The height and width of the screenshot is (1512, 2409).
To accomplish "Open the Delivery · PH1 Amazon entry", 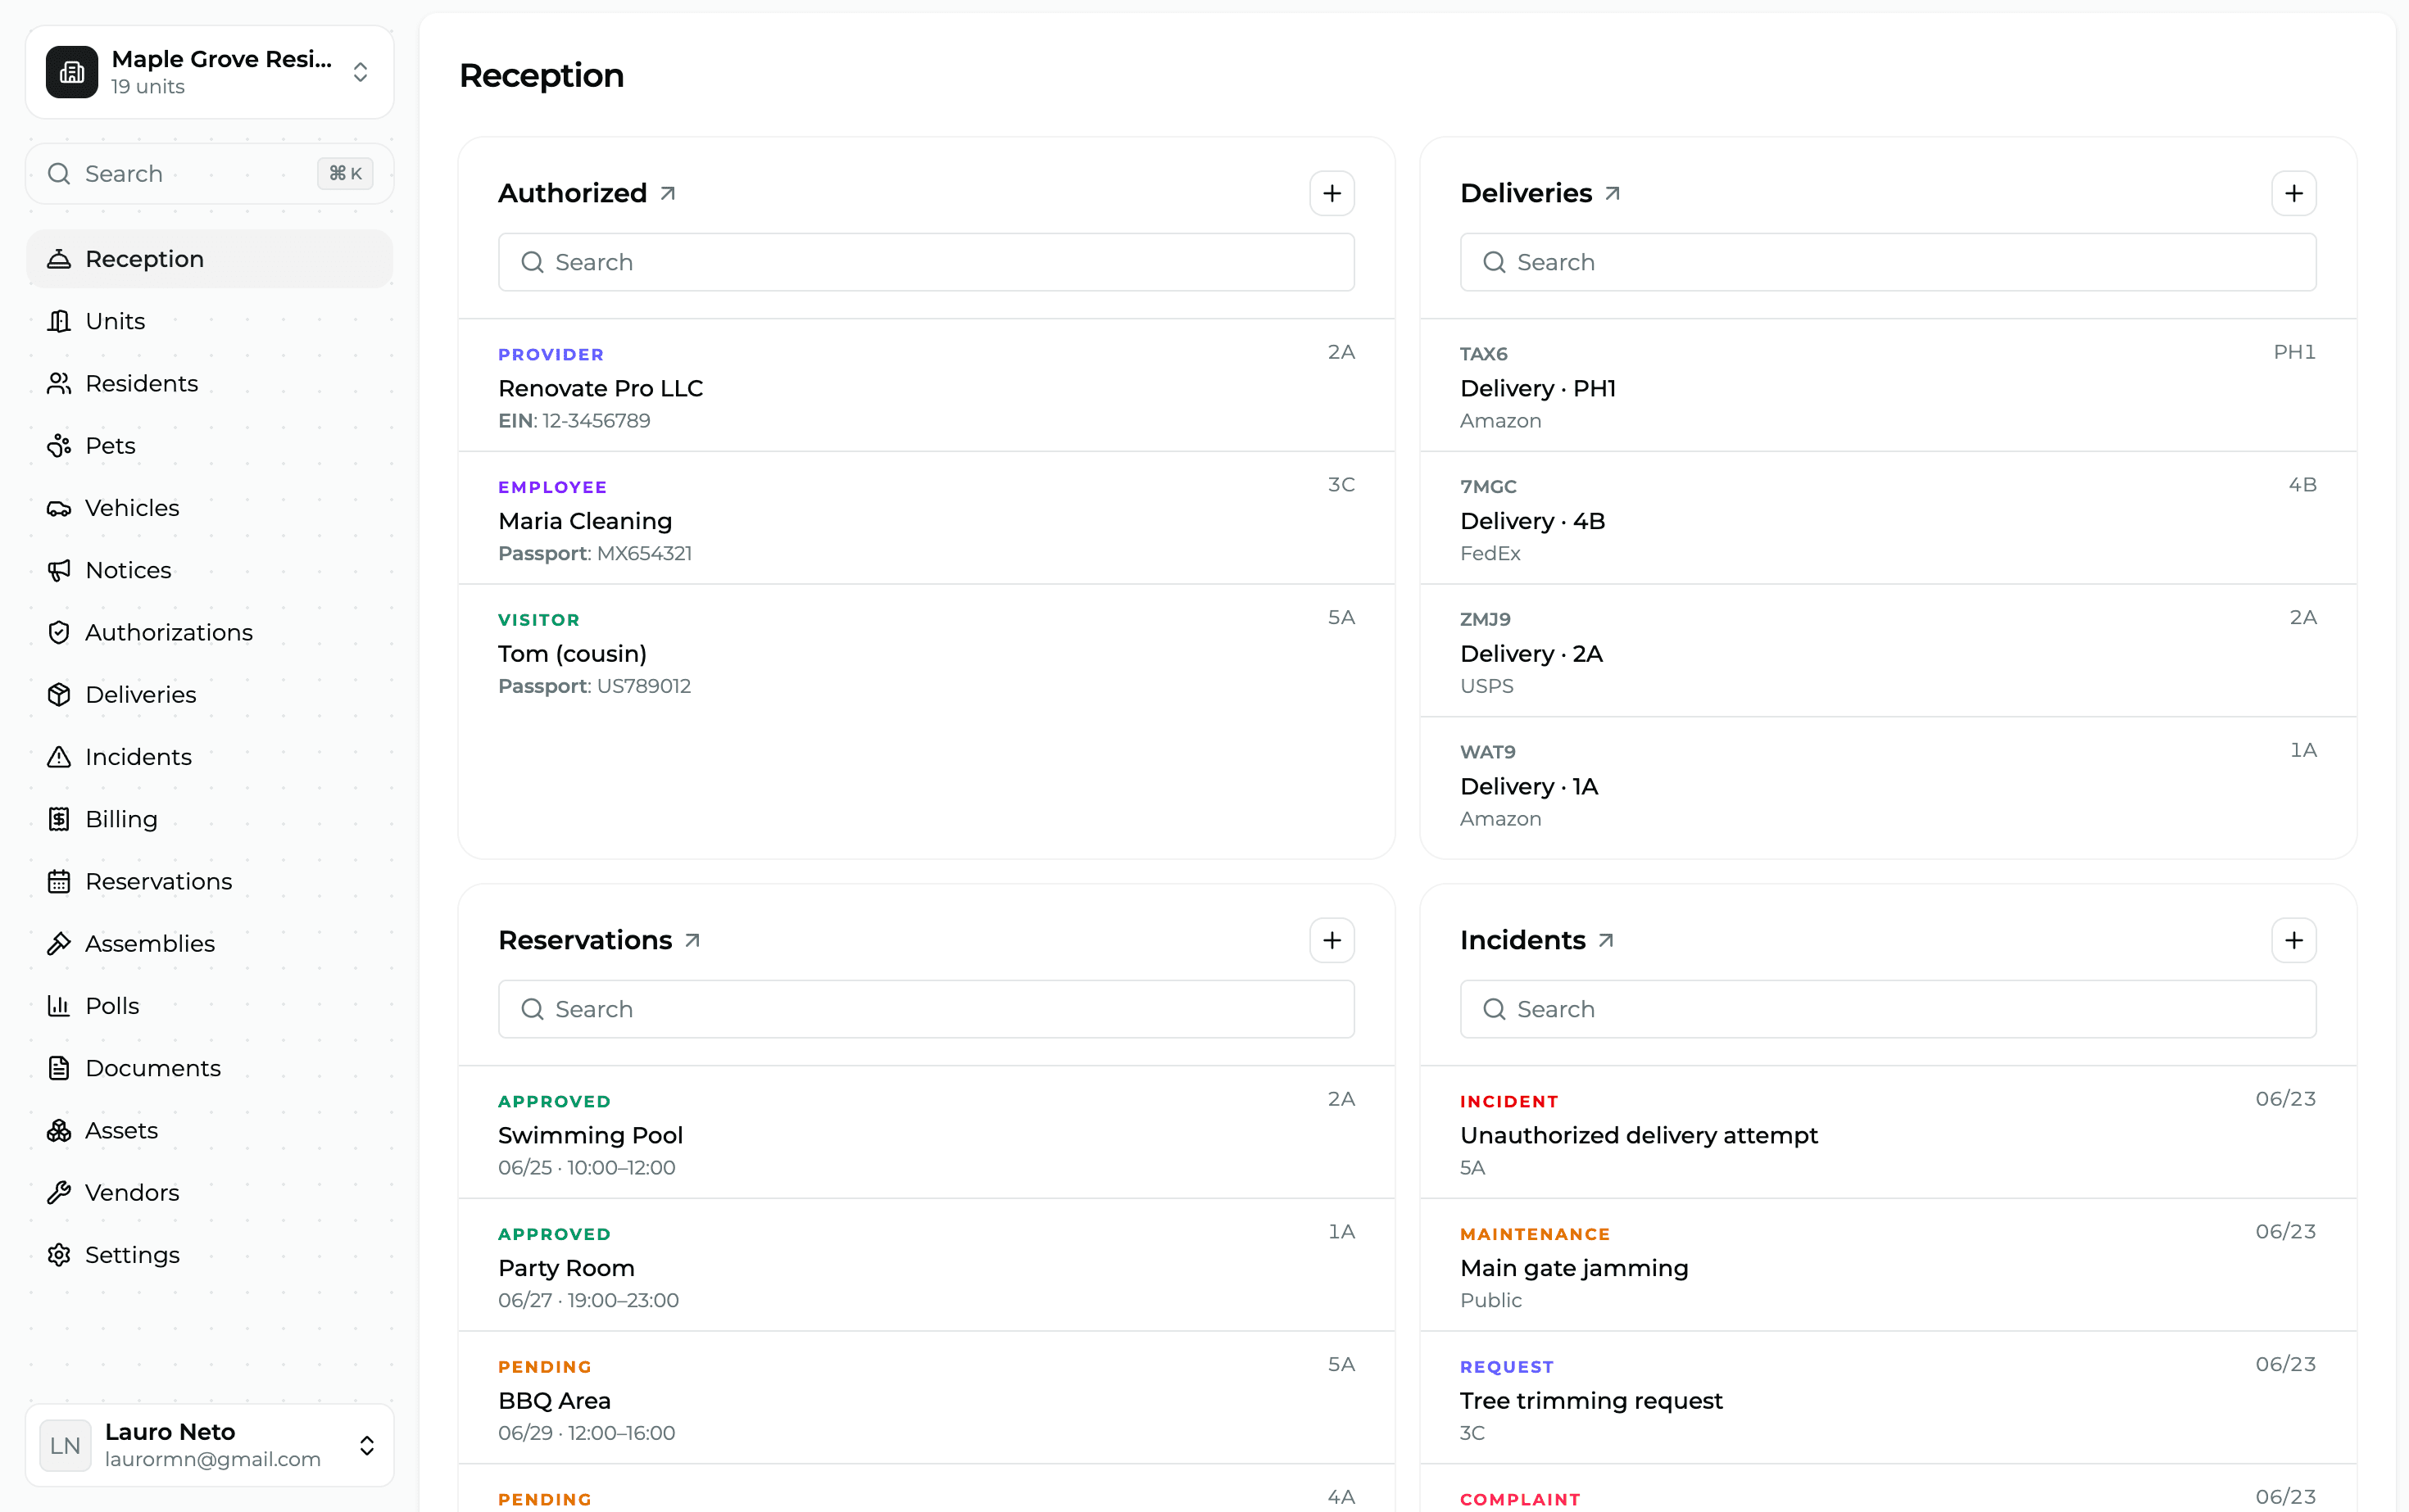I will coord(1888,386).
